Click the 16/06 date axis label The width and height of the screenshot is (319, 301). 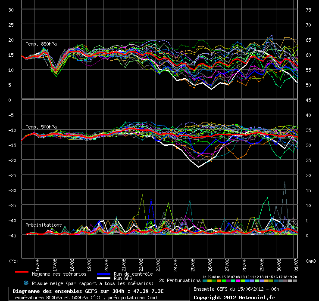[x=38, y=263]
